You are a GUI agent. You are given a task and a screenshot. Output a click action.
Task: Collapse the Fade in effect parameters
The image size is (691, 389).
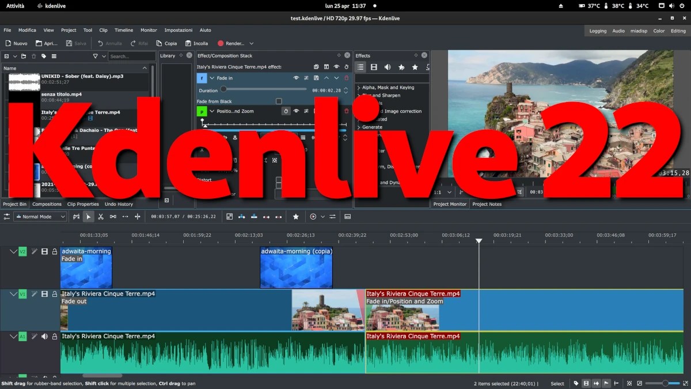211,78
